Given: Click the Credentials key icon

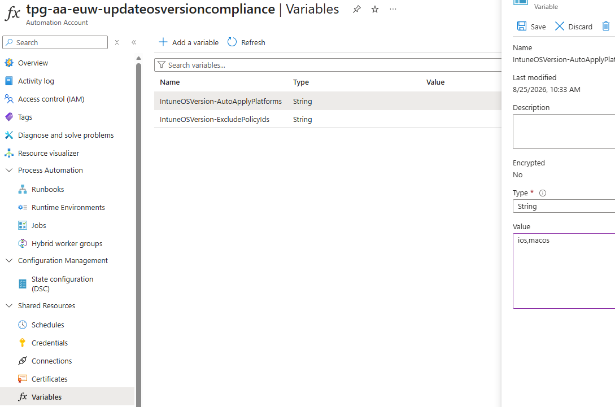Looking at the screenshot, I should tap(23, 343).
